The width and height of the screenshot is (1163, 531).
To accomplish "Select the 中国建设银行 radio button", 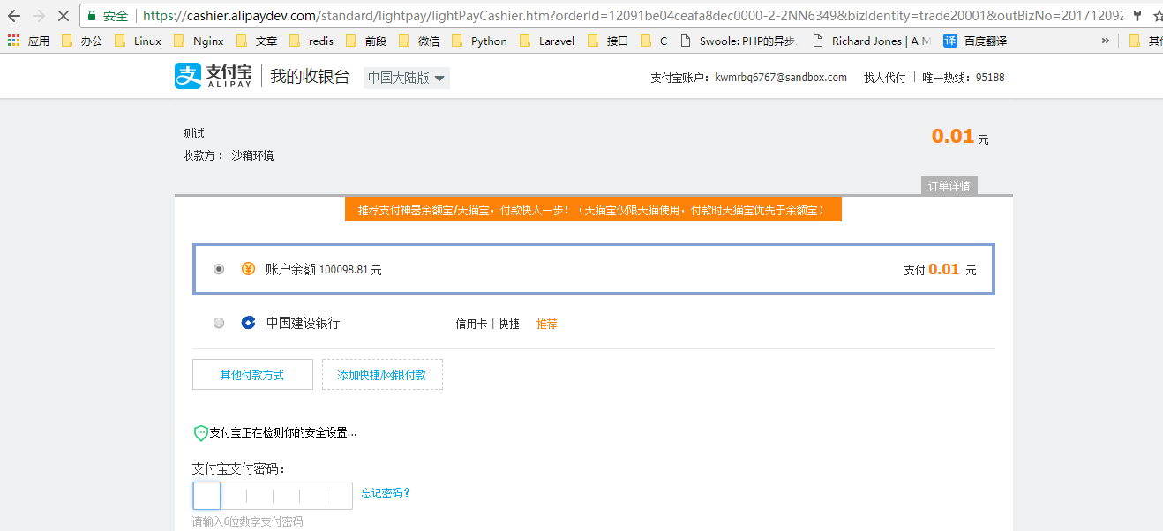I will pos(219,324).
